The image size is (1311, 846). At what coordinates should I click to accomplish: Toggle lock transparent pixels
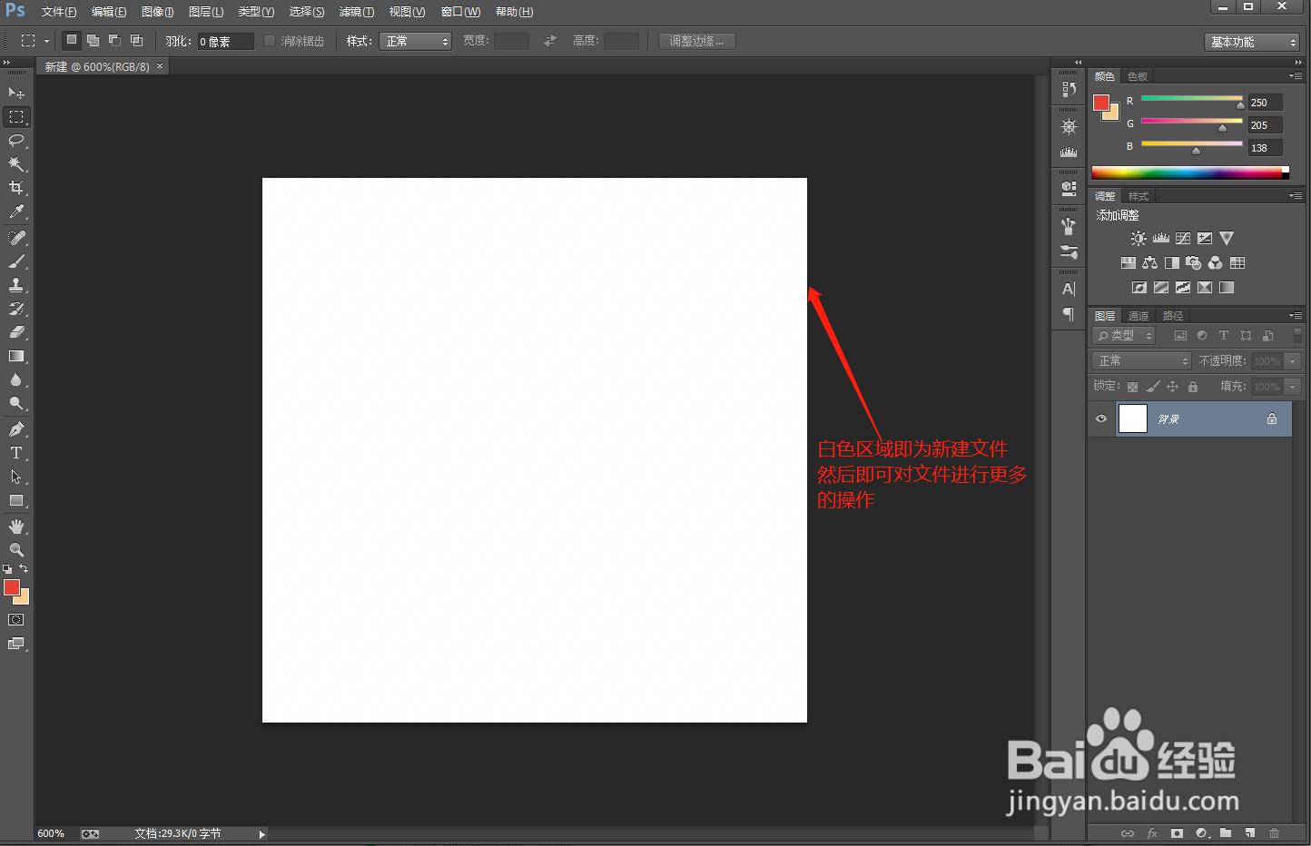pos(1132,387)
